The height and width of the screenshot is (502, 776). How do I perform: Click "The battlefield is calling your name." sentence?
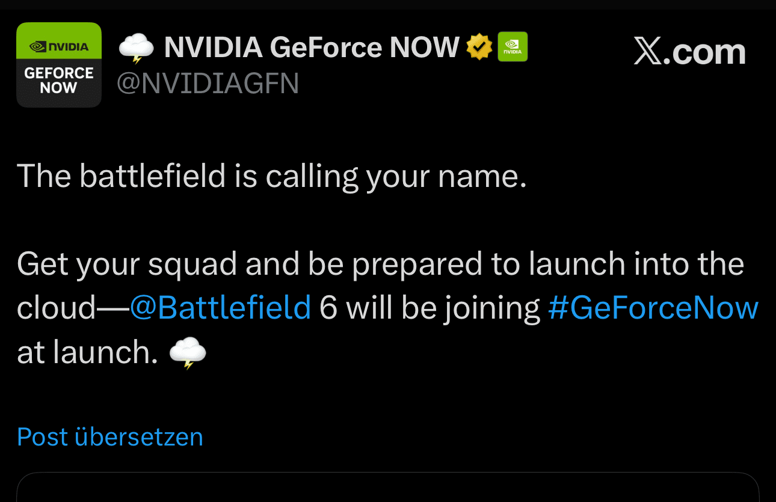pos(271,176)
